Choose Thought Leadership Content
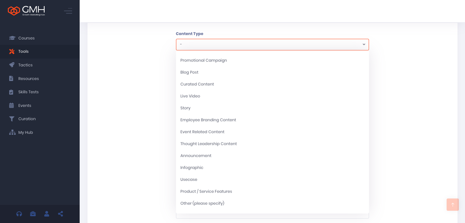The image size is (465, 223). point(272,144)
